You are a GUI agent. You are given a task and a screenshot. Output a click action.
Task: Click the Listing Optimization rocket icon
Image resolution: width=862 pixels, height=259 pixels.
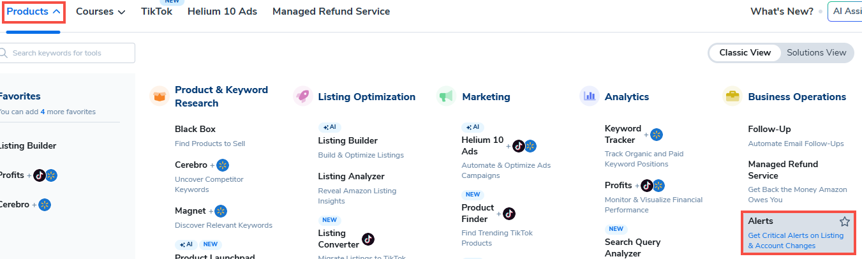point(302,96)
